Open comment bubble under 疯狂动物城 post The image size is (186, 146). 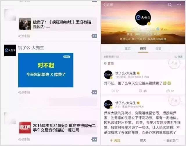(94, 36)
